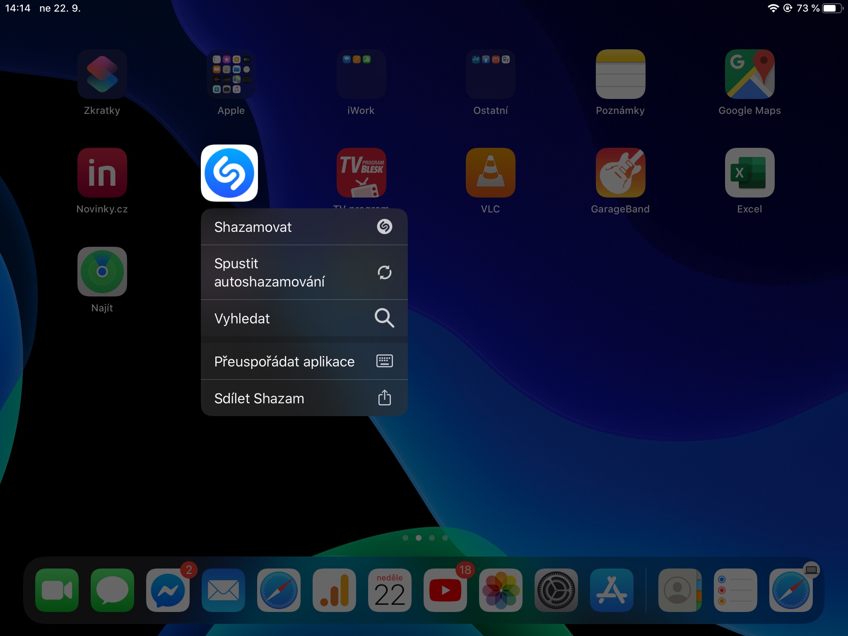Image resolution: width=848 pixels, height=636 pixels.
Task: Open the Poznámky notes app
Action: (x=620, y=74)
